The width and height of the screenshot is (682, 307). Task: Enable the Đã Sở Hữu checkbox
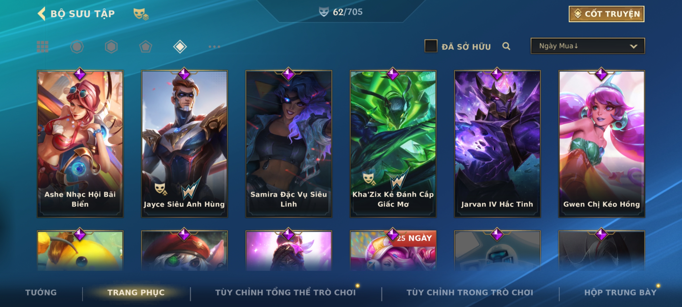pyautogui.click(x=431, y=46)
